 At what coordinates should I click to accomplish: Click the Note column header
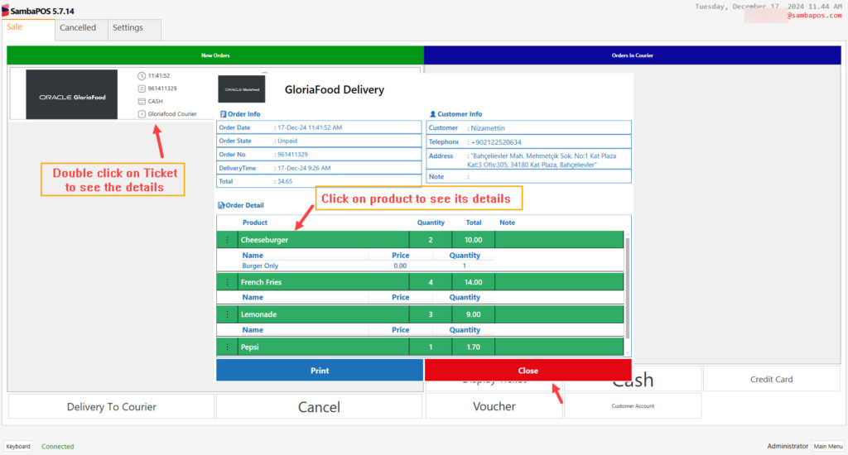(x=508, y=223)
